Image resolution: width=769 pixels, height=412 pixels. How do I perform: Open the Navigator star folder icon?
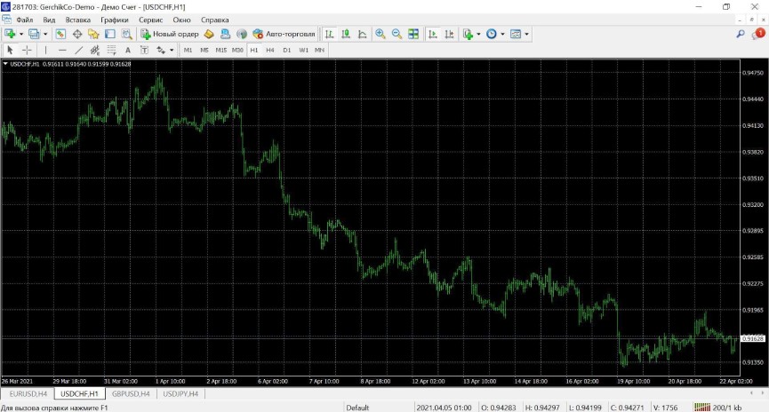(x=93, y=34)
